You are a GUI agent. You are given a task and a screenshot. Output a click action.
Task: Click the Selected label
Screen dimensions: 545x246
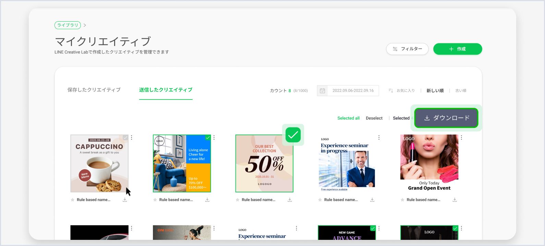coord(401,118)
